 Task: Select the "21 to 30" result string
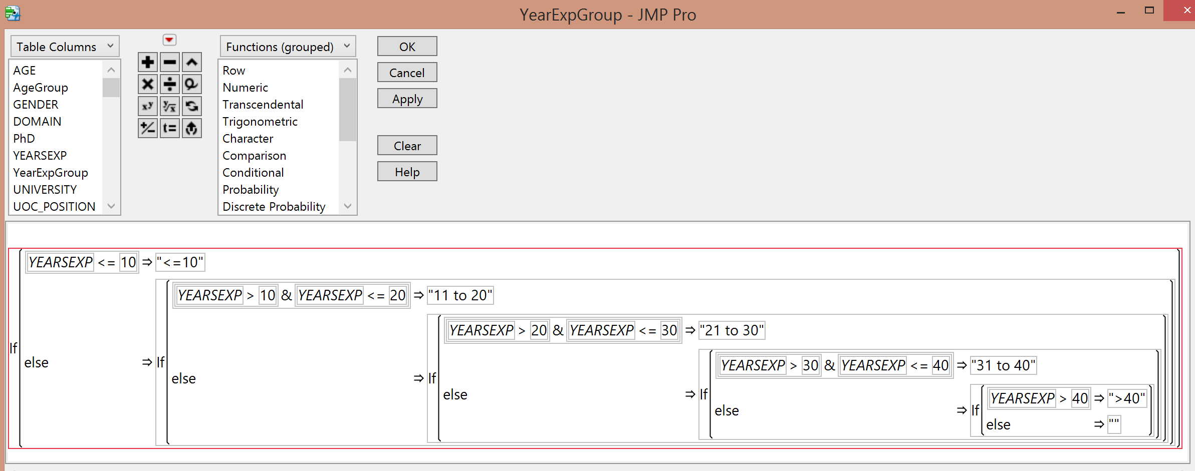pos(732,330)
